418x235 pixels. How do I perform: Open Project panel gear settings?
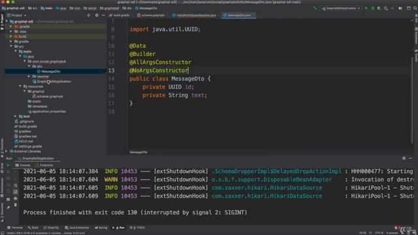[x=97, y=16]
